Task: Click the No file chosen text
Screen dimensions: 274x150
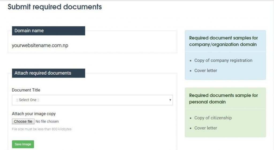Action: (47, 121)
